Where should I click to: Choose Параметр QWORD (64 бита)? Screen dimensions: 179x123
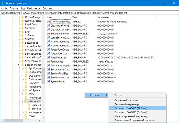[x=137, y=112]
